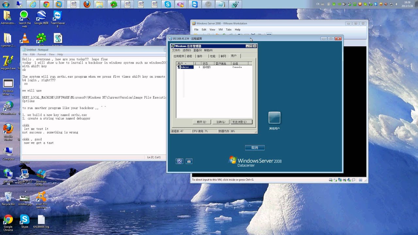Open Skype from the taskbar
The height and width of the screenshot is (235, 418).
point(168,4)
